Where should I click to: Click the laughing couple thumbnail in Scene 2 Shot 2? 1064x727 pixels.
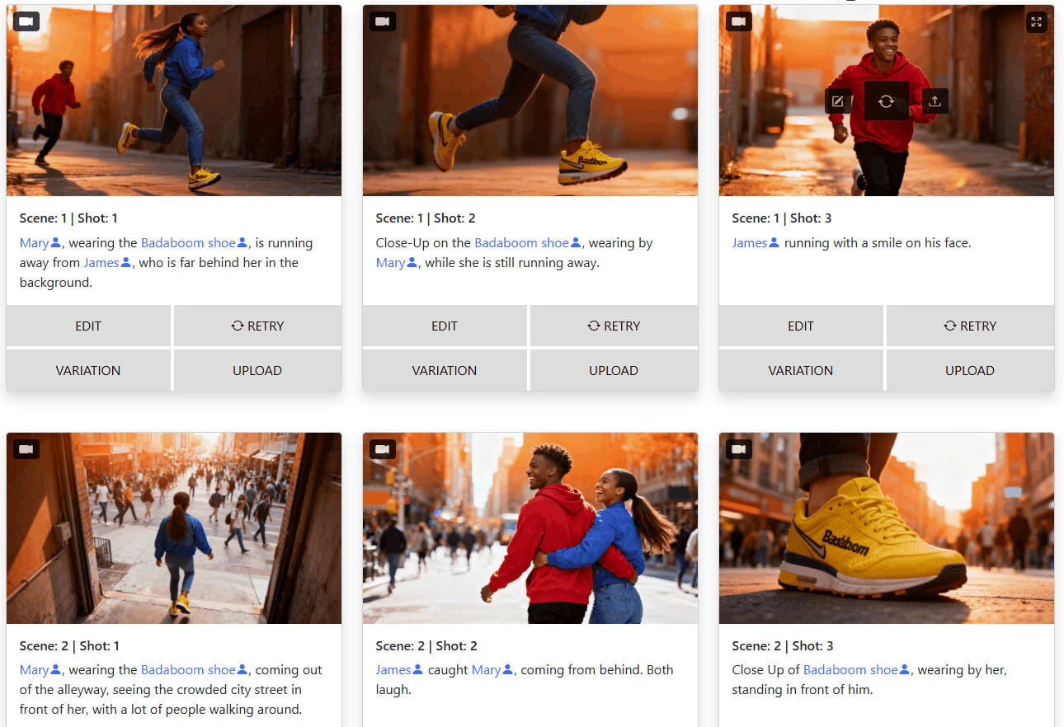pyautogui.click(x=530, y=528)
